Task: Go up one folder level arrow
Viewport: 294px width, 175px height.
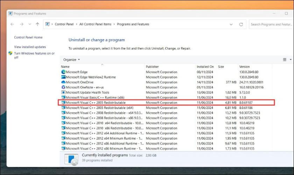Action: 37,24
